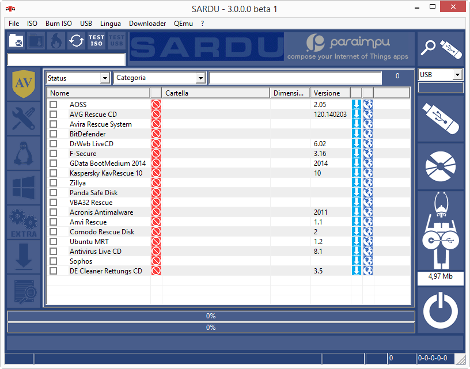470x369 pixels.
Task: Open the wrench and screwdriver Utility category
Action: 24,119
